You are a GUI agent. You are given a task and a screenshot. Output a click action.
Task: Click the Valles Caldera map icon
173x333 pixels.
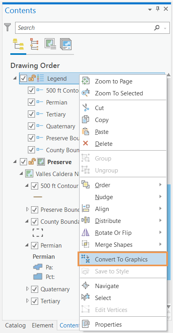(29, 174)
